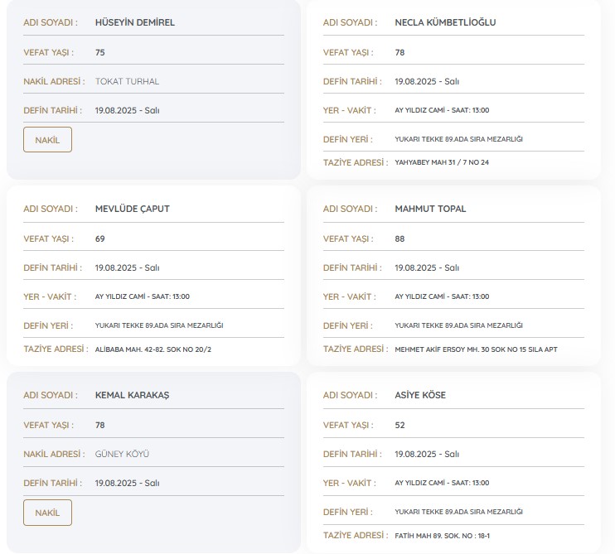Screen dimensions: 615x554
Task: Click the name Mahmut Topal
Action: point(430,209)
